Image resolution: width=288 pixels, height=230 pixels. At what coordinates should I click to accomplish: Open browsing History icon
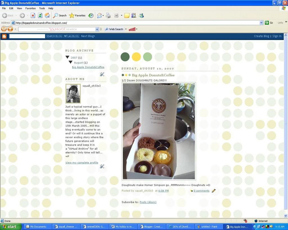(x=91, y=16)
